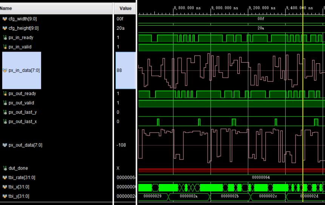Click the value 00f of cfg_width

120,19
